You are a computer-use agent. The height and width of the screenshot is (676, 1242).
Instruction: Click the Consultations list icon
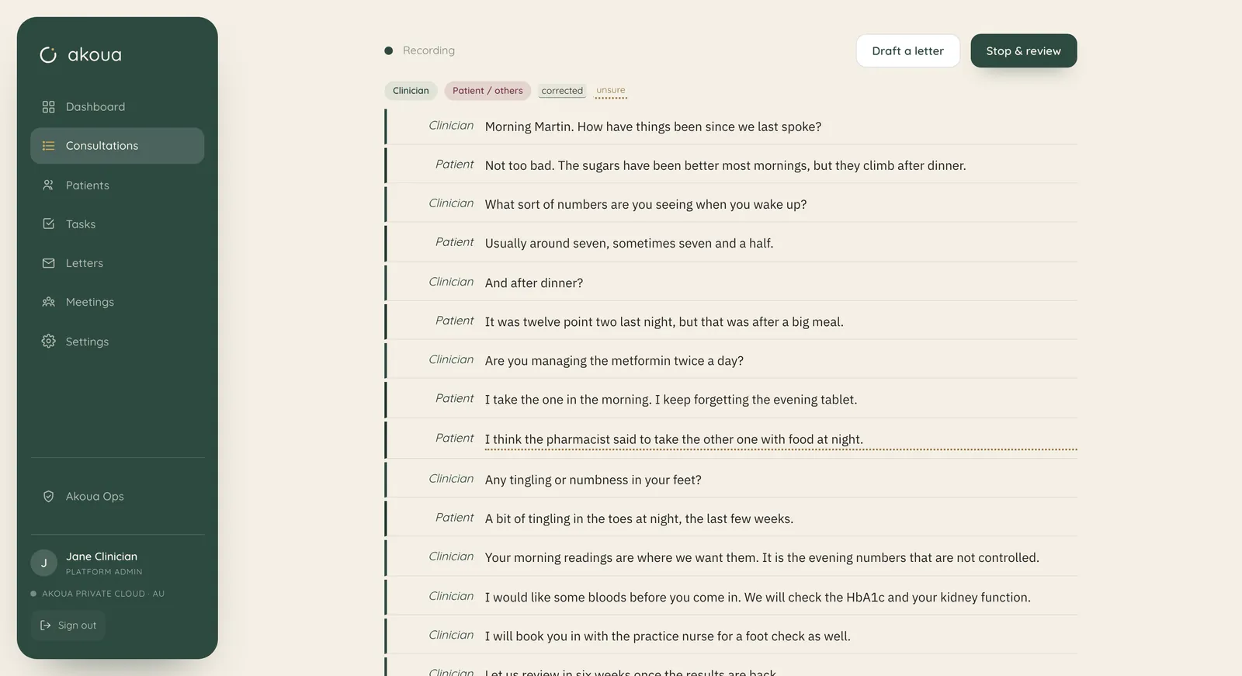(48, 146)
